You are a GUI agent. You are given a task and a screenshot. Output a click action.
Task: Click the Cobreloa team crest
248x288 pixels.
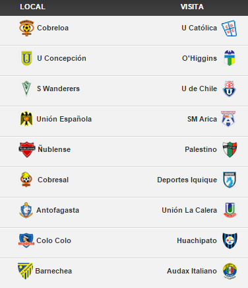(x=26, y=28)
